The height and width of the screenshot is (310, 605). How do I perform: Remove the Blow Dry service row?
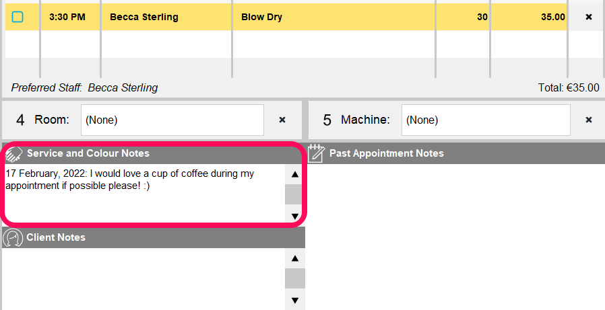click(x=588, y=17)
